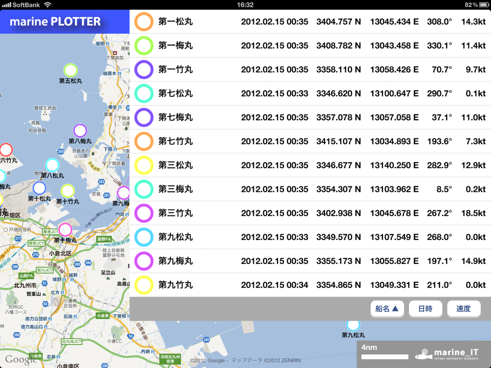Sort list by date 日時
Viewport: 491px width, 368px height.
click(x=425, y=309)
